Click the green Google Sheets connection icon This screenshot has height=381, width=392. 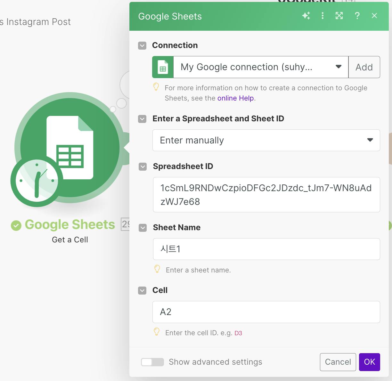[163, 67]
